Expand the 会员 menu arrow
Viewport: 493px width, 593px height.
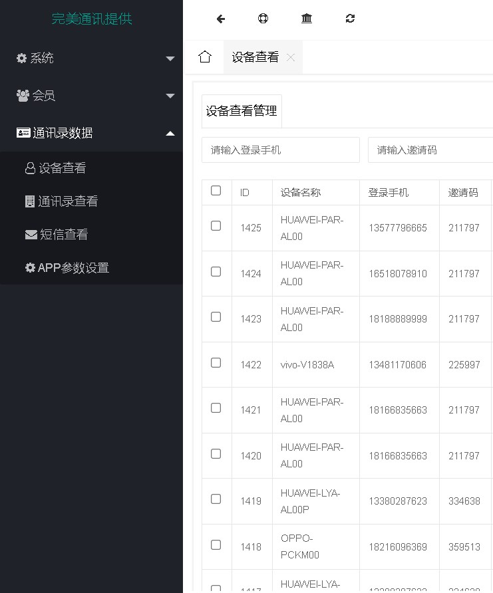pos(170,96)
